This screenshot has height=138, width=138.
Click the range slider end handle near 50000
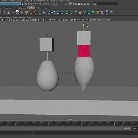pos(130,128)
